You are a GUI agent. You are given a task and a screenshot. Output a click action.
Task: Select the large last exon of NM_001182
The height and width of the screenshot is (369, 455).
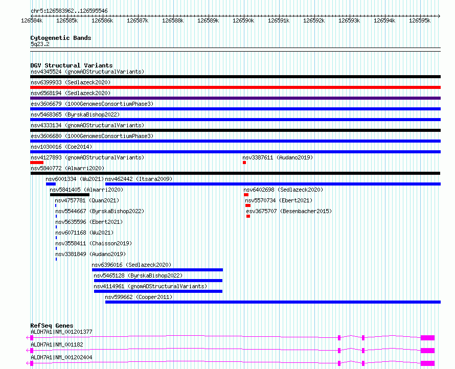[x=427, y=351]
